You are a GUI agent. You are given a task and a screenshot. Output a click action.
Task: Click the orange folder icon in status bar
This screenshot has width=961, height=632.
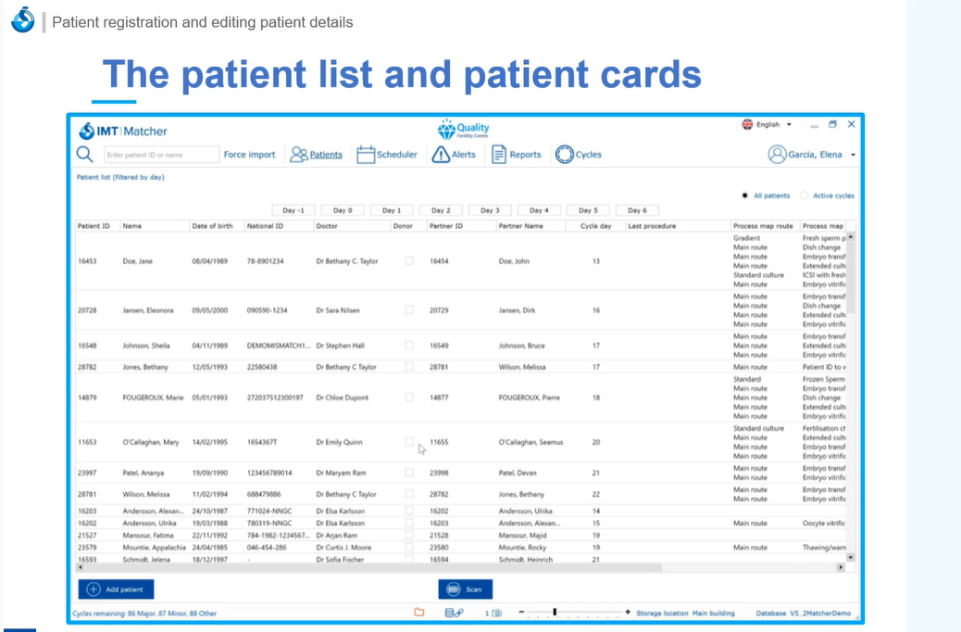418,613
